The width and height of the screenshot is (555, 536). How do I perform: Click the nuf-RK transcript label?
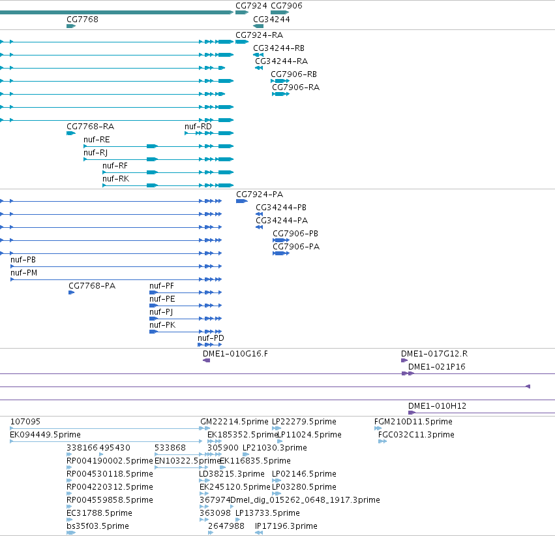coord(115,179)
